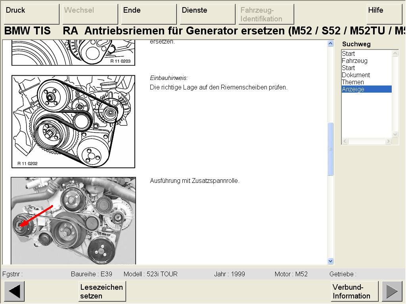Click the gray forward arrow button
This screenshot has height=304, width=406.
tap(392, 291)
